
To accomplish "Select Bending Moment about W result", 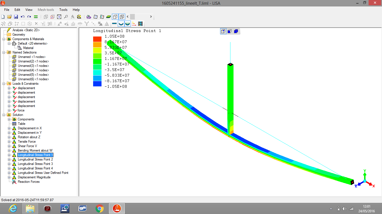I will [x=35, y=150].
